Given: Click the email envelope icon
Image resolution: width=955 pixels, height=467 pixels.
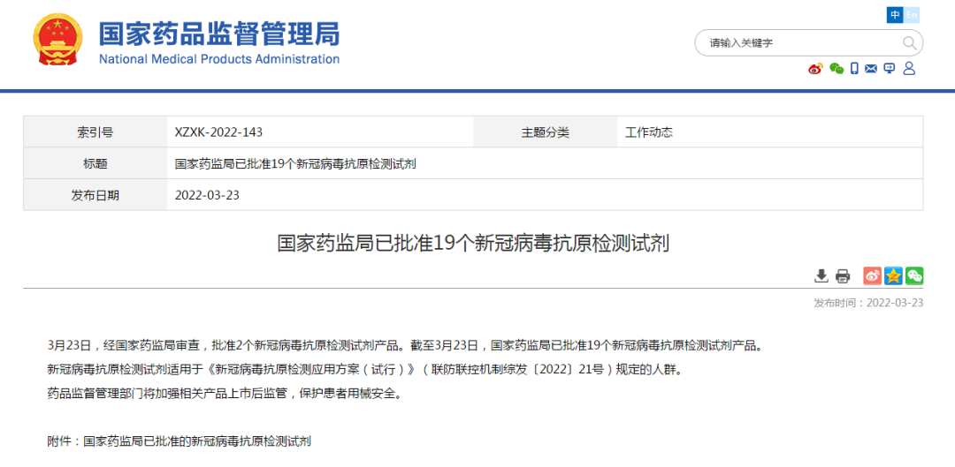Looking at the screenshot, I should (x=871, y=69).
